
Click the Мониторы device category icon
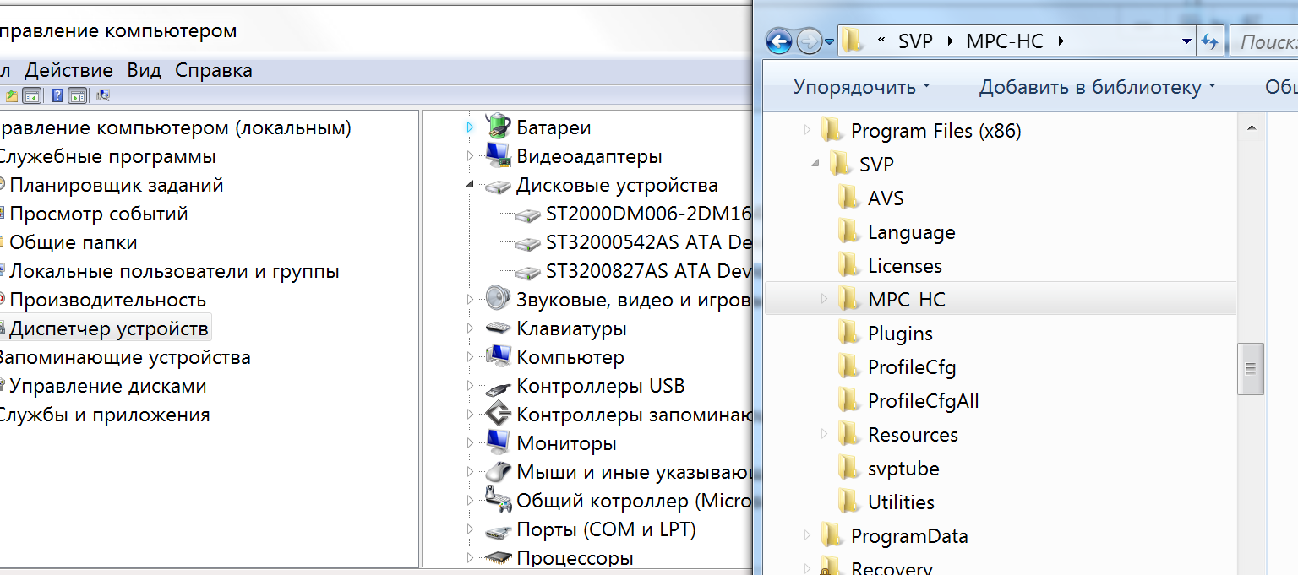coord(499,442)
